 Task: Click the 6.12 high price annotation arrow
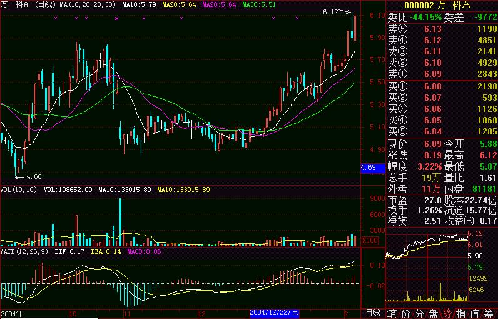click(x=337, y=12)
